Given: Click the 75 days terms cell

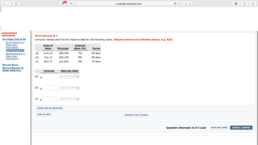Looking at the screenshot, I should pyautogui.click(x=96, y=61).
